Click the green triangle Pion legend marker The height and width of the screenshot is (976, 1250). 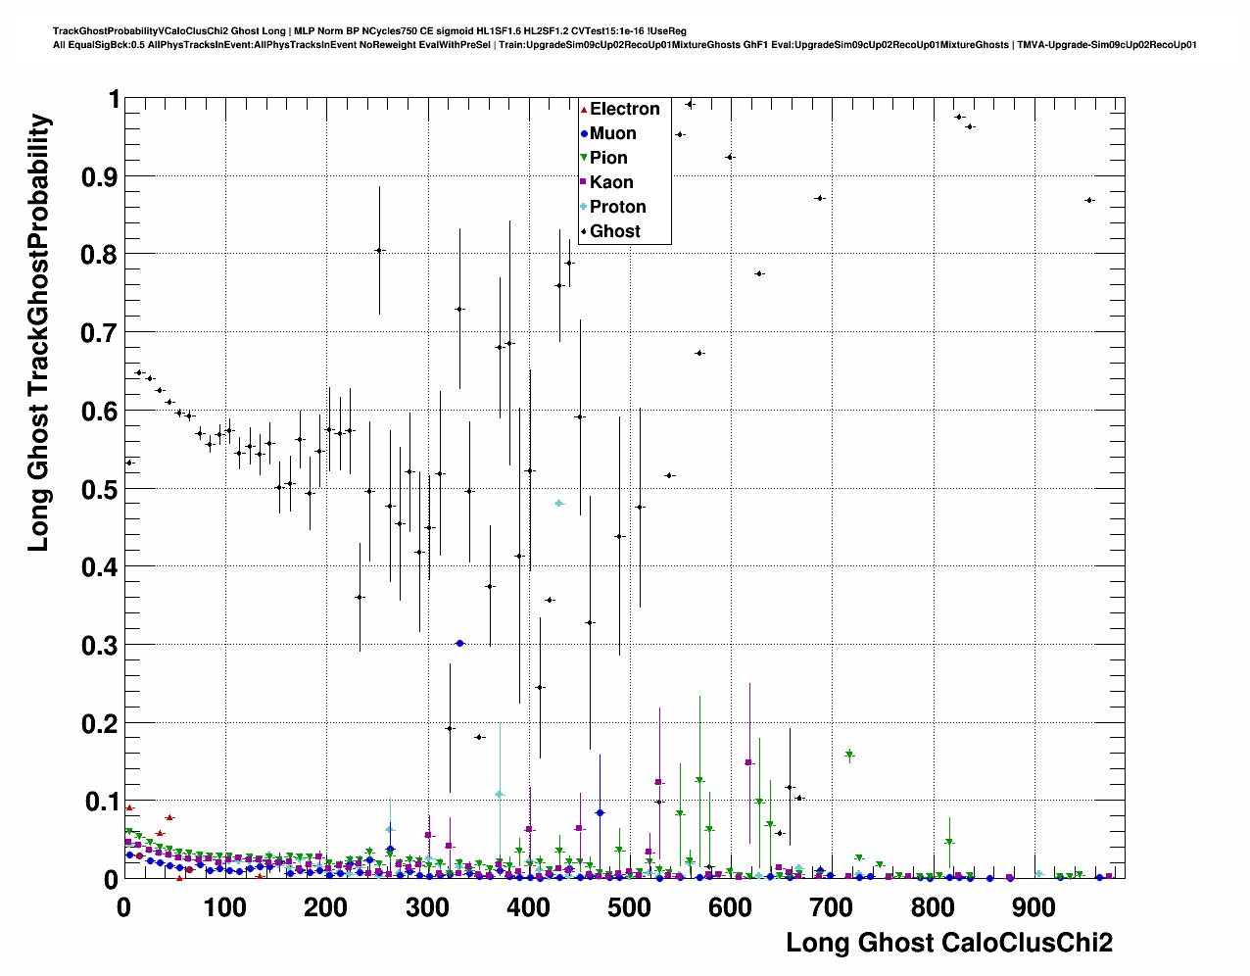[x=585, y=158]
